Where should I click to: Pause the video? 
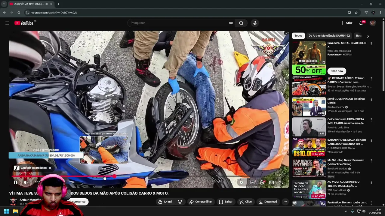tap(16, 182)
